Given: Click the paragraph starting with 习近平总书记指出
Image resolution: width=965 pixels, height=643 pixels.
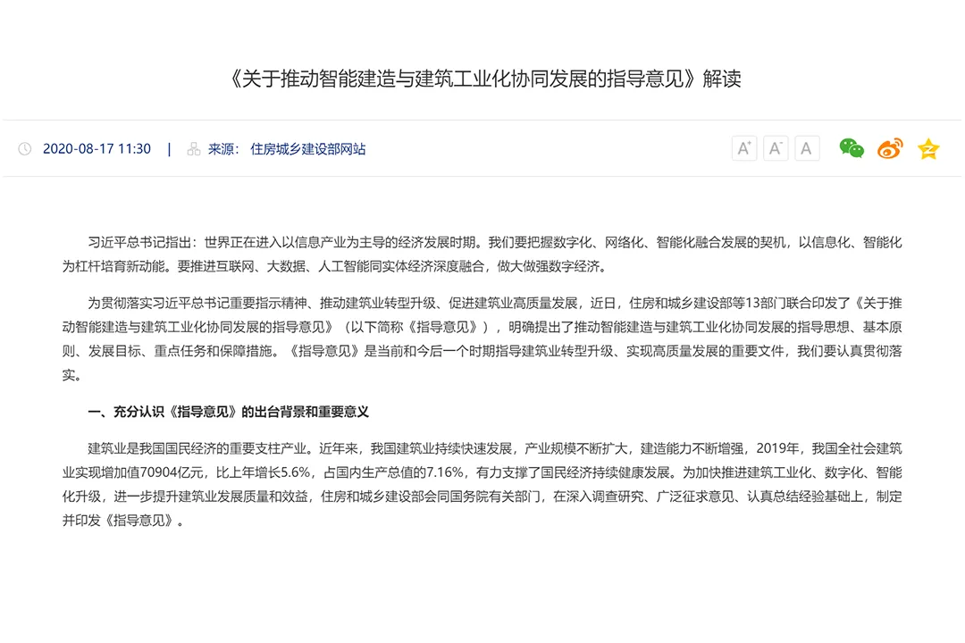Looking at the screenshot, I should click(482, 254).
